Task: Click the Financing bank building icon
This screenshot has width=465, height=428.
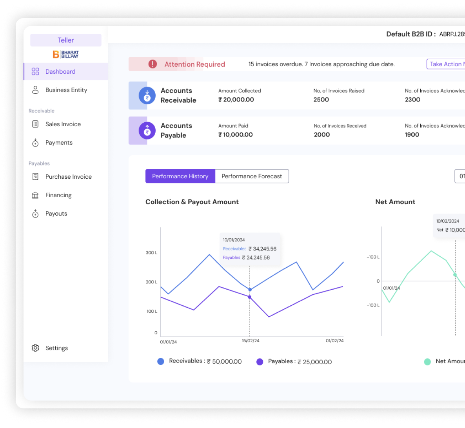Action: [x=35, y=195]
